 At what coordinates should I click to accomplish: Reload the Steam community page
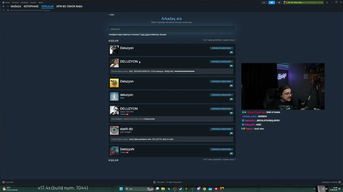[3, 10]
